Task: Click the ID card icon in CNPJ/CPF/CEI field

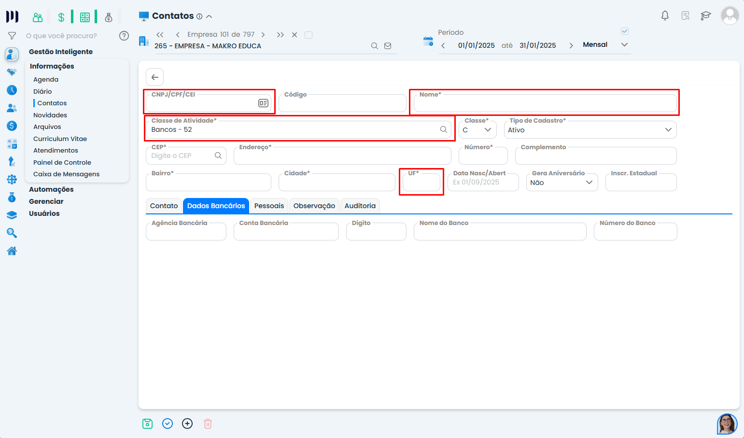Action: (x=263, y=103)
